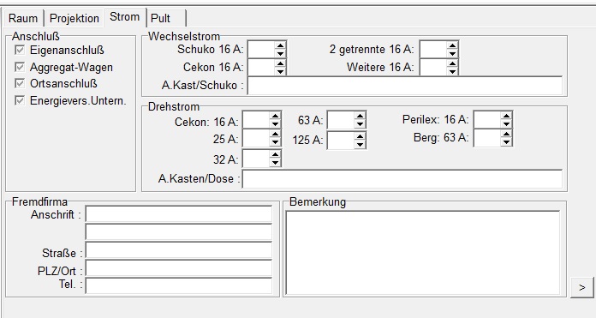
Task: Decrease the Berg 63 A value
Action: pos(506,142)
